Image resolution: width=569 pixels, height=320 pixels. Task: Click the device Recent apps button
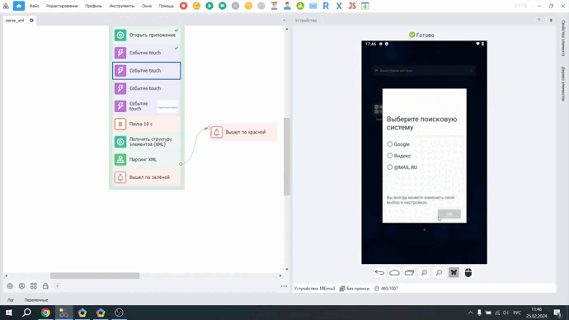coord(409,272)
